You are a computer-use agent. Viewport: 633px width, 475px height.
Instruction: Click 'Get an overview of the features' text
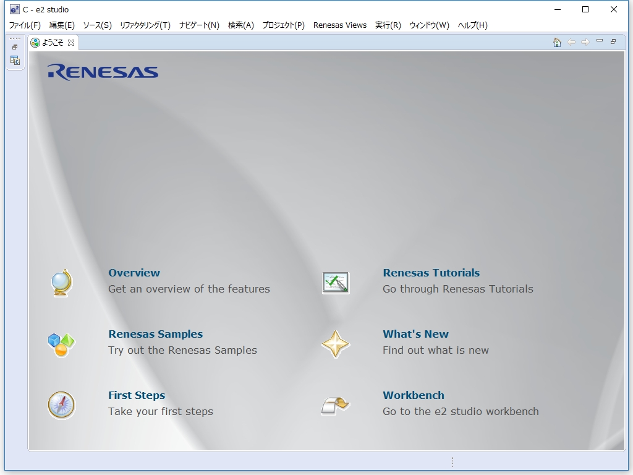pos(189,289)
